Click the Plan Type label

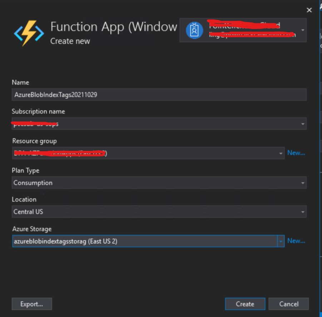pos(25,170)
